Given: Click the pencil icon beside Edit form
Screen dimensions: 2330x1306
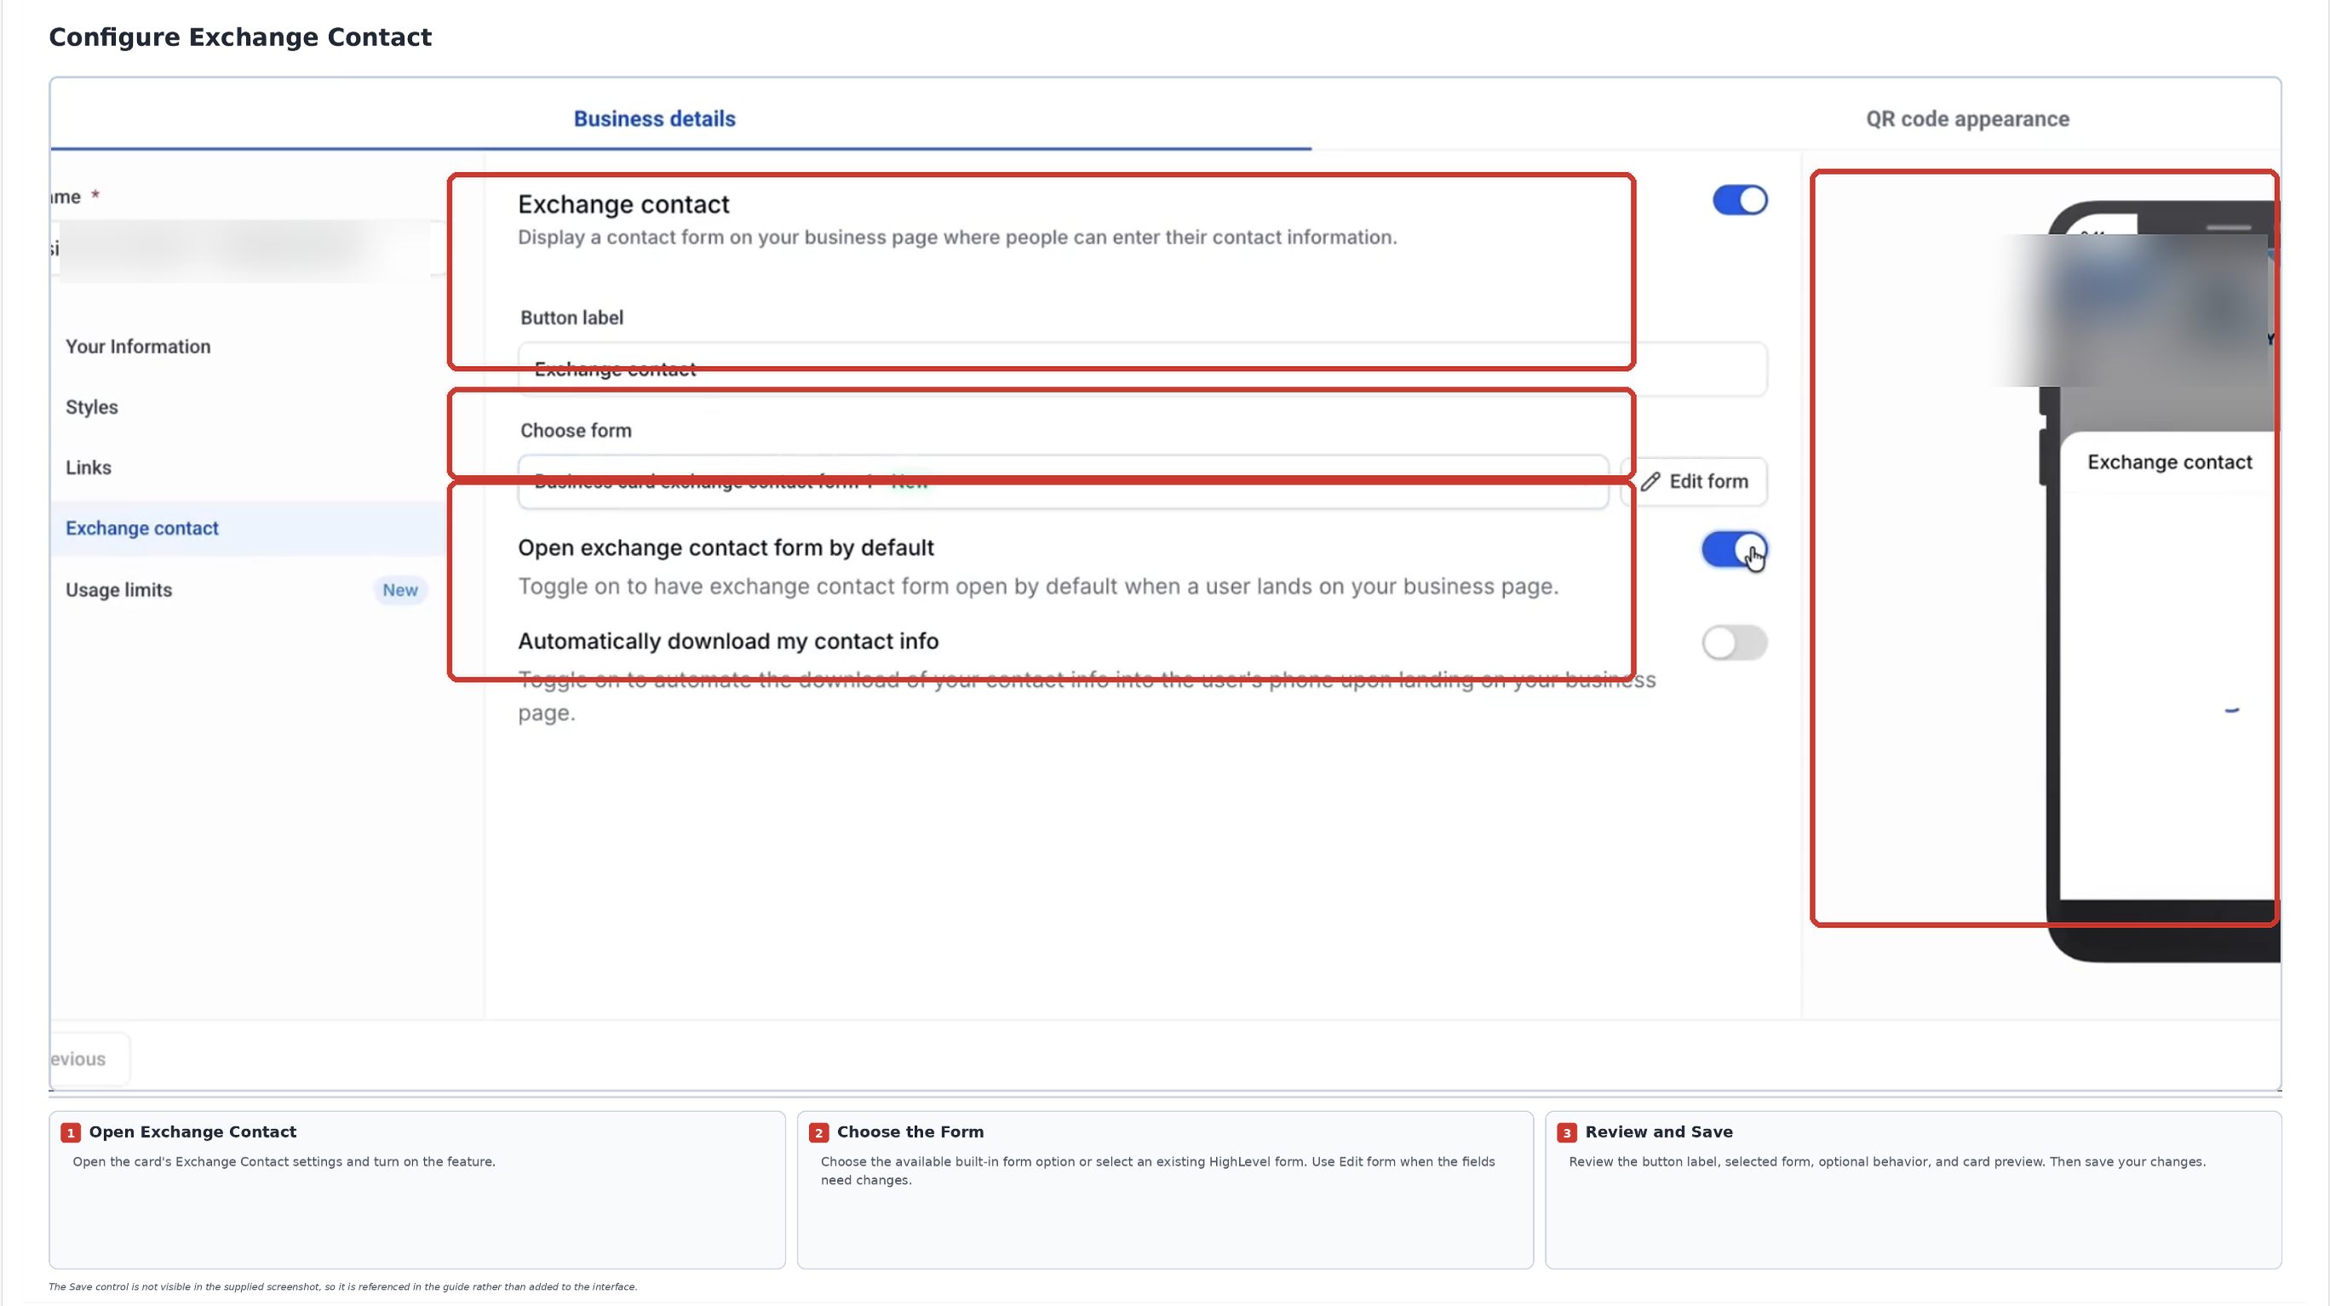Looking at the screenshot, I should tap(1650, 481).
